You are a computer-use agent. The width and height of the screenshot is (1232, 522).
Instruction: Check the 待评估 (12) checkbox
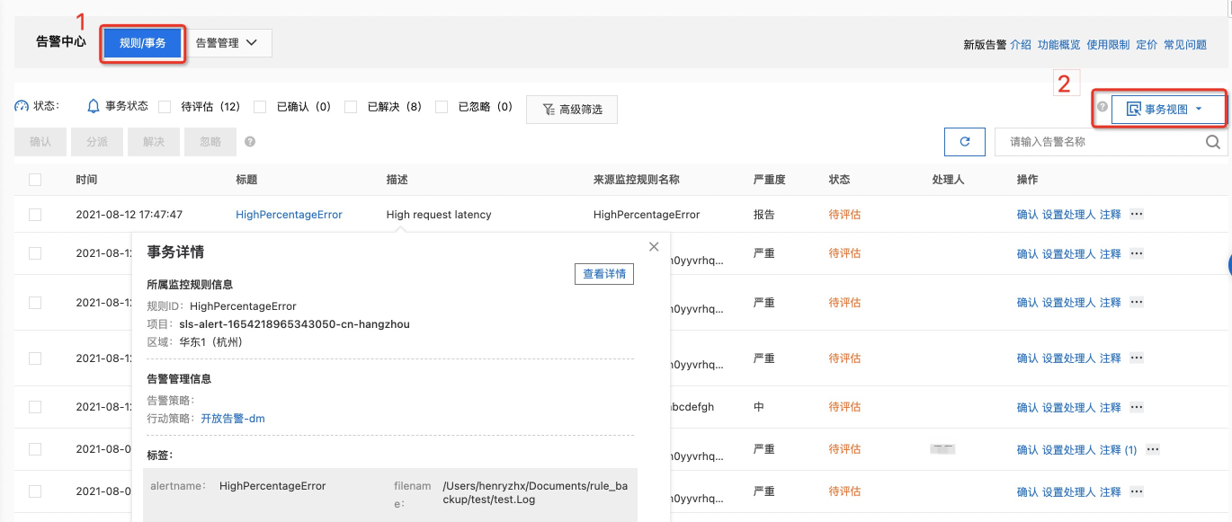tap(165, 108)
